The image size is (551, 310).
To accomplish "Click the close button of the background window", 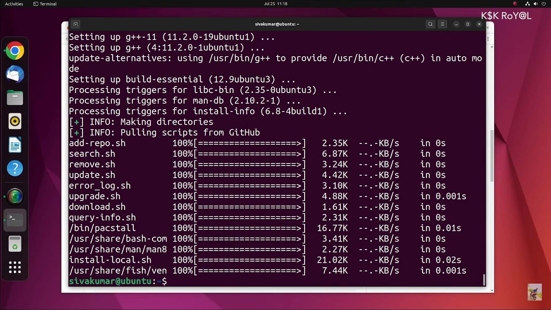I will click(x=488, y=28).
